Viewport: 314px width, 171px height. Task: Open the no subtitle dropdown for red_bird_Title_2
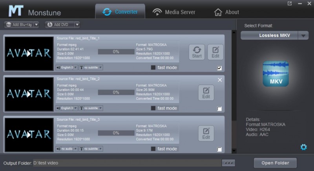[x=91, y=108]
